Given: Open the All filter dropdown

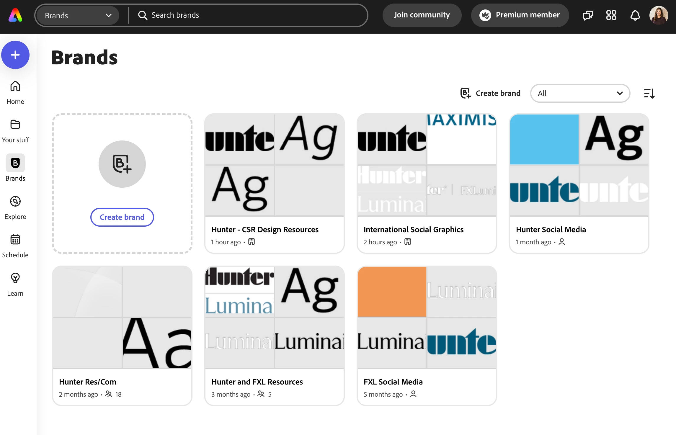Looking at the screenshot, I should [x=580, y=94].
